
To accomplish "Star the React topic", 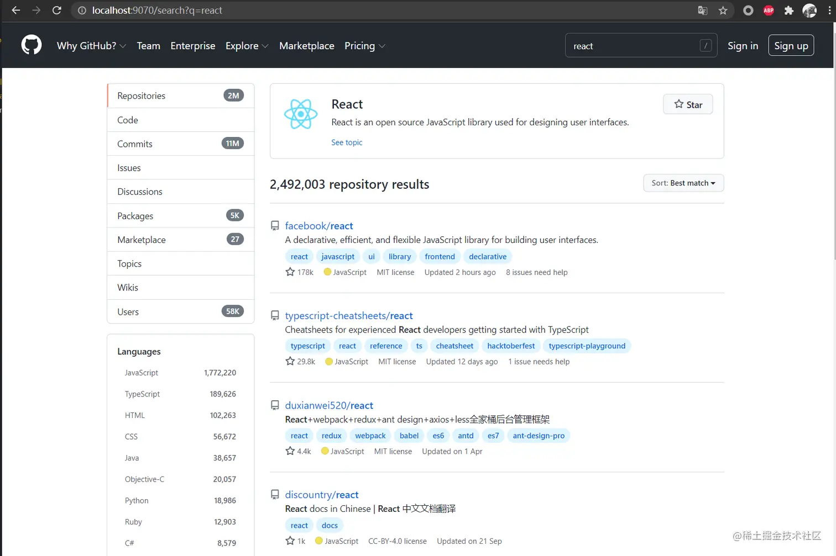I will [688, 104].
